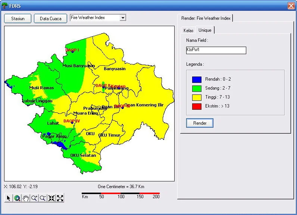
Task: Select the zoom out magnifier tool
Action: [x=43, y=198]
